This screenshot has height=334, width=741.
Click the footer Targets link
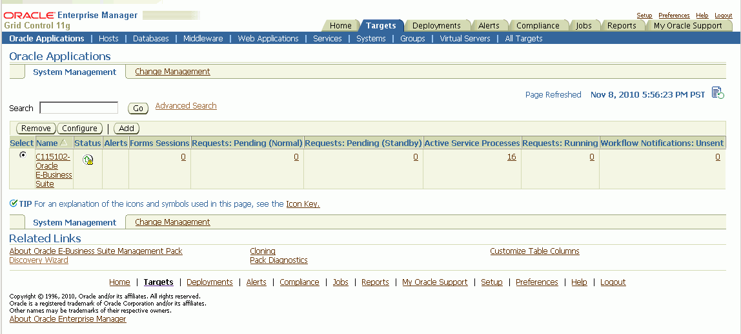tap(159, 282)
